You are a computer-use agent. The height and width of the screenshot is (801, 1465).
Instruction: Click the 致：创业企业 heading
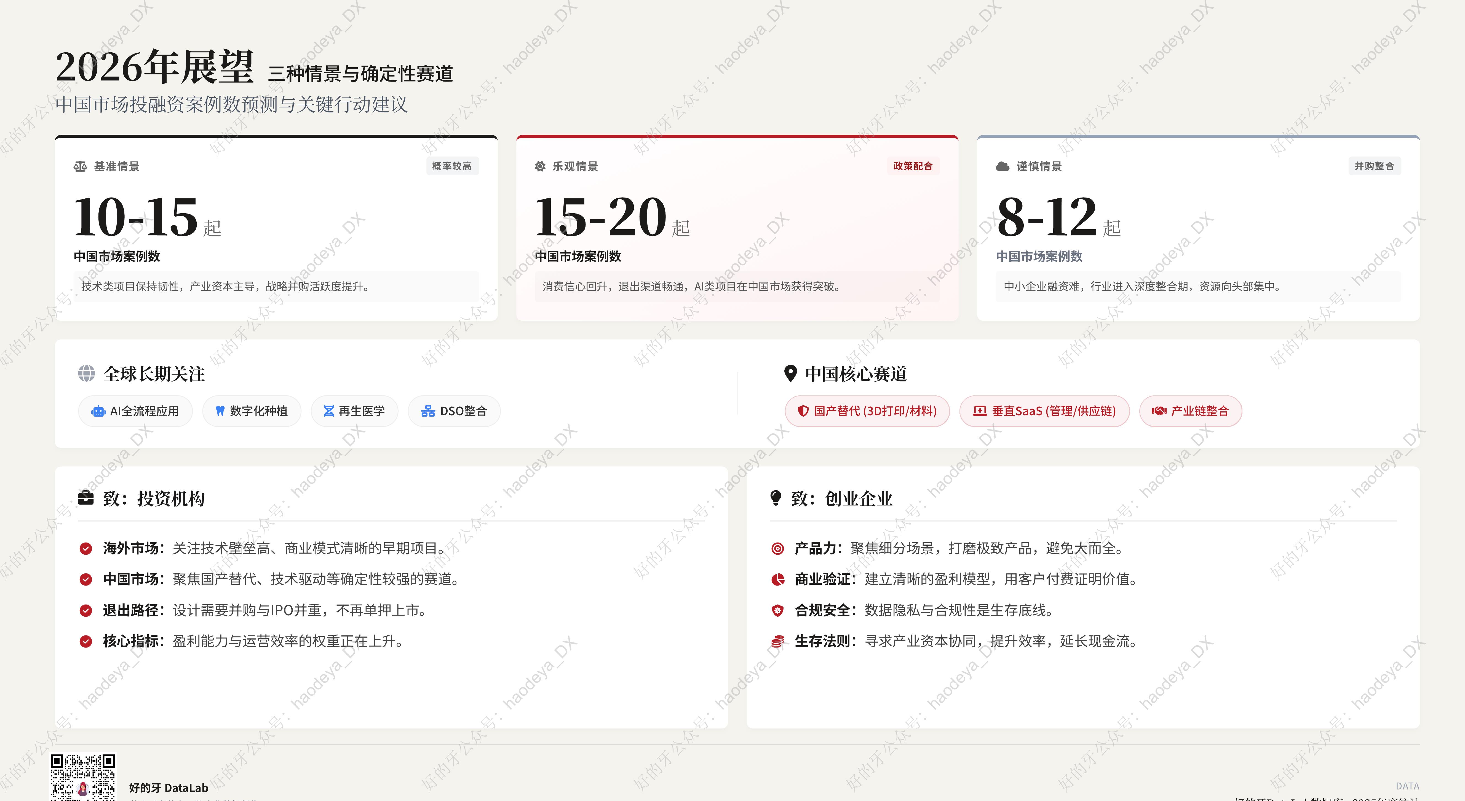[842, 498]
